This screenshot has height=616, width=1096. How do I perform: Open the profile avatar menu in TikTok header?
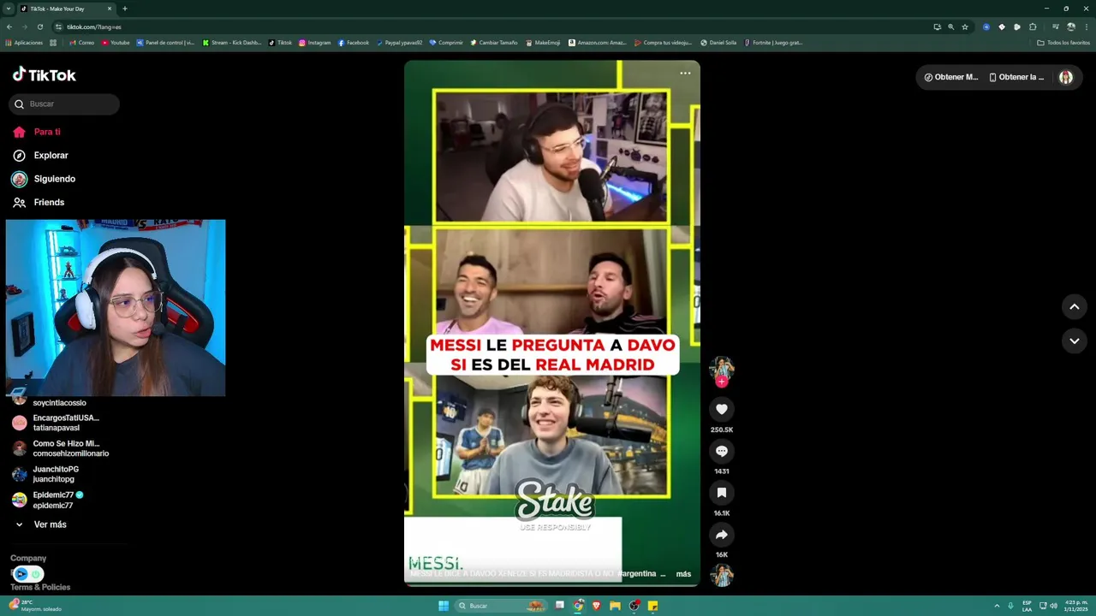[1066, 77]
